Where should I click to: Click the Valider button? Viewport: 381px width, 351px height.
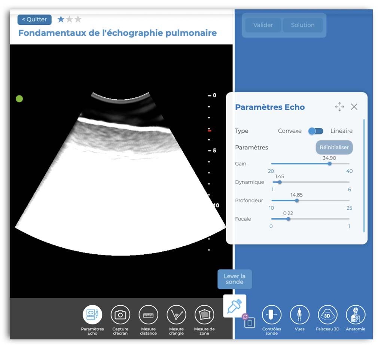(x=263, y=25)
